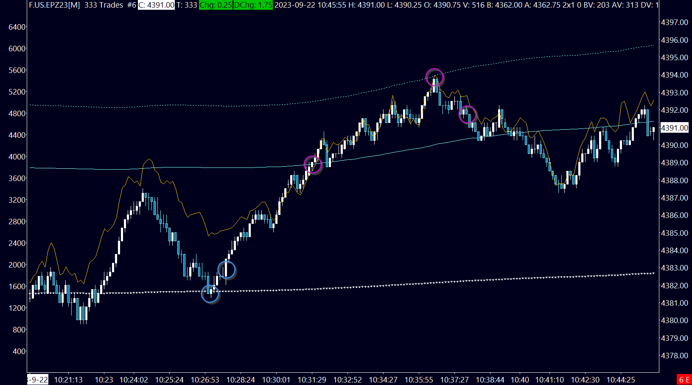Screen dimensions: 692x385
Task: Click the 4394.00 price scale label
Action: (675, 75)
